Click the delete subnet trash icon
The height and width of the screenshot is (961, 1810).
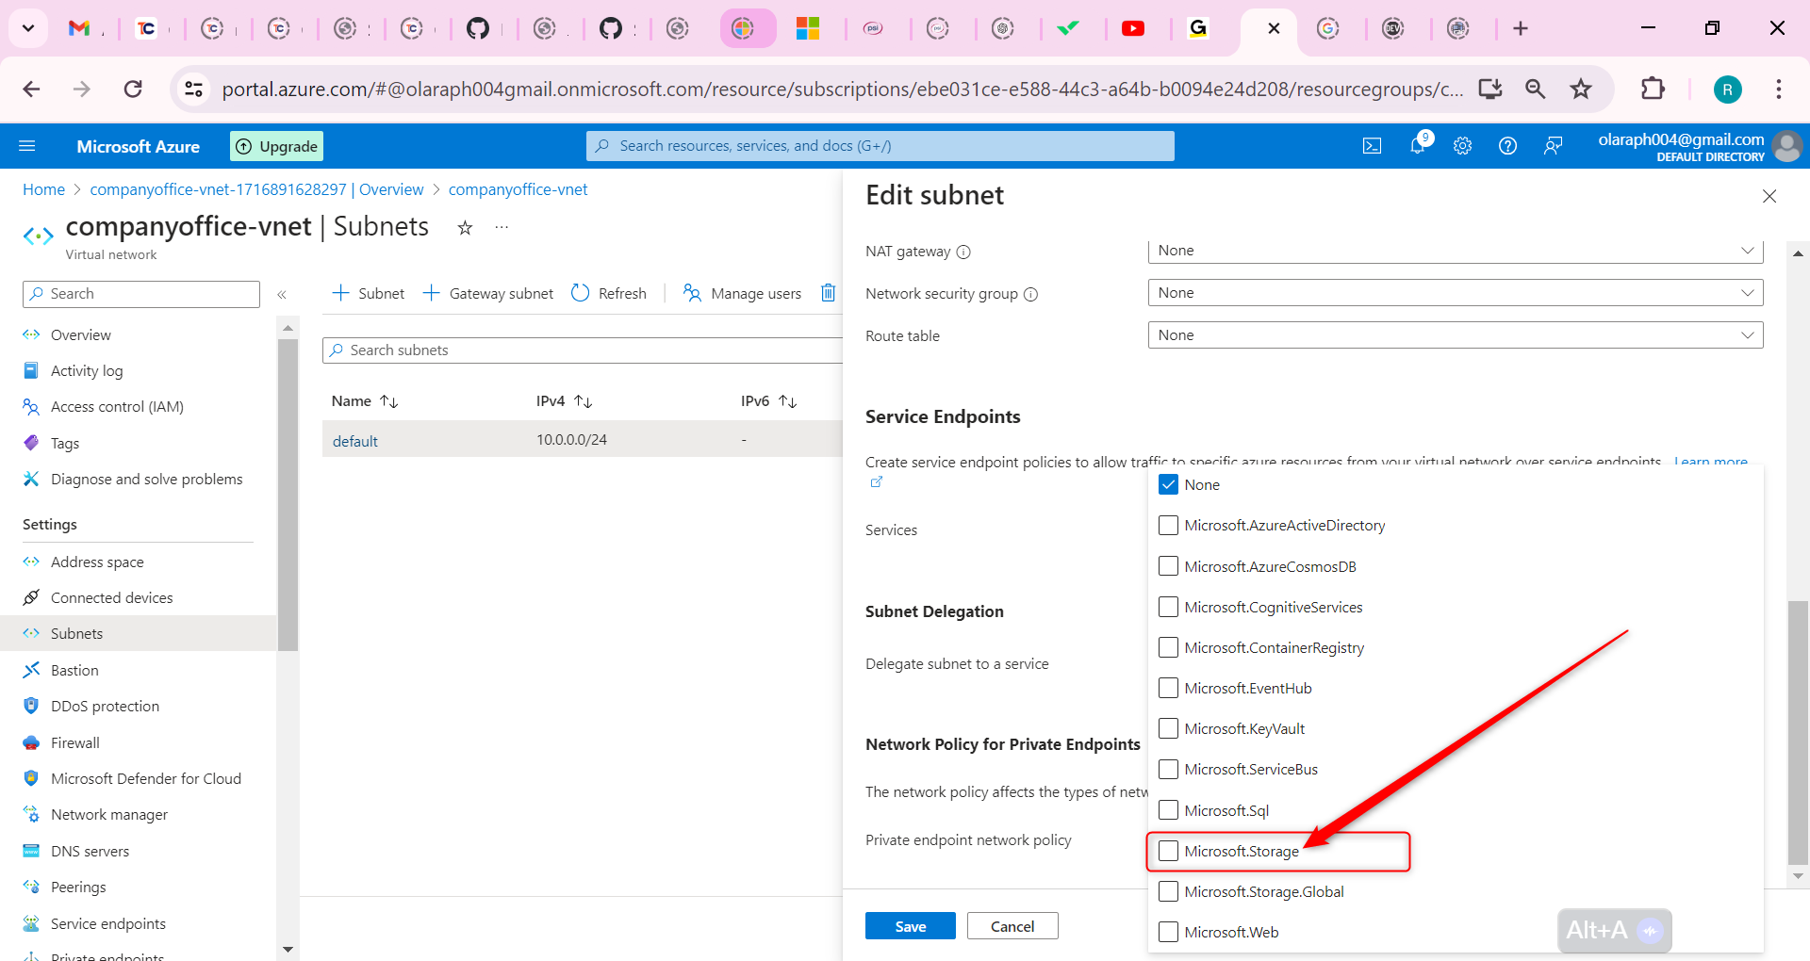pos(828,293)
